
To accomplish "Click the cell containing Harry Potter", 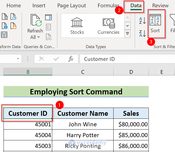I will [83, 135].
